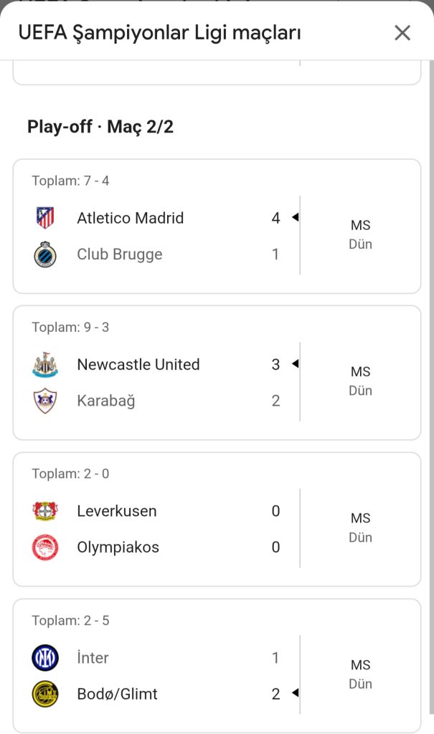The height and width of the screenshot is (734, 434).
Task: Select Newcastle United team name
Action: (138, 364)
